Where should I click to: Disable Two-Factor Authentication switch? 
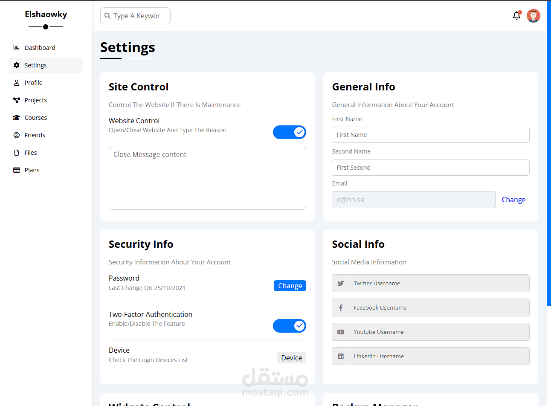coord(290,326)
